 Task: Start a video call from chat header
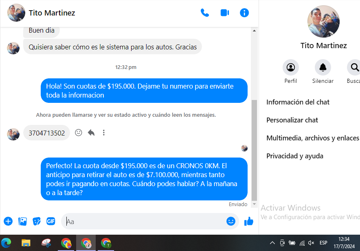224,13
